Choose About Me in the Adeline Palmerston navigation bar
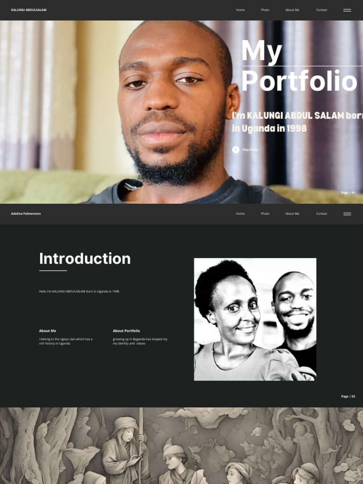 pyautogui.click(x=292, y=214)
